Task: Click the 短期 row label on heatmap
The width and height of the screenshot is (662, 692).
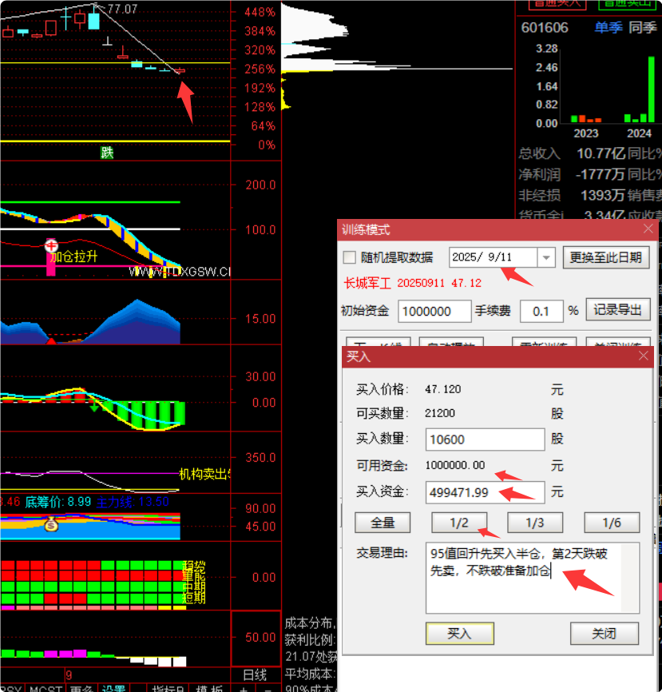Action: pos(193,598)
